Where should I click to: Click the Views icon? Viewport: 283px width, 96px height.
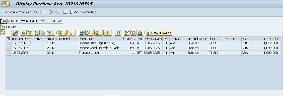[88, 33]
